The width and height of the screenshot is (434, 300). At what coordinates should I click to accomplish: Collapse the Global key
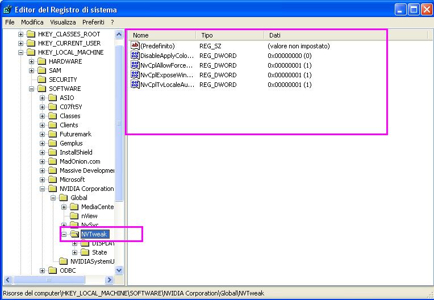(53, 198)
